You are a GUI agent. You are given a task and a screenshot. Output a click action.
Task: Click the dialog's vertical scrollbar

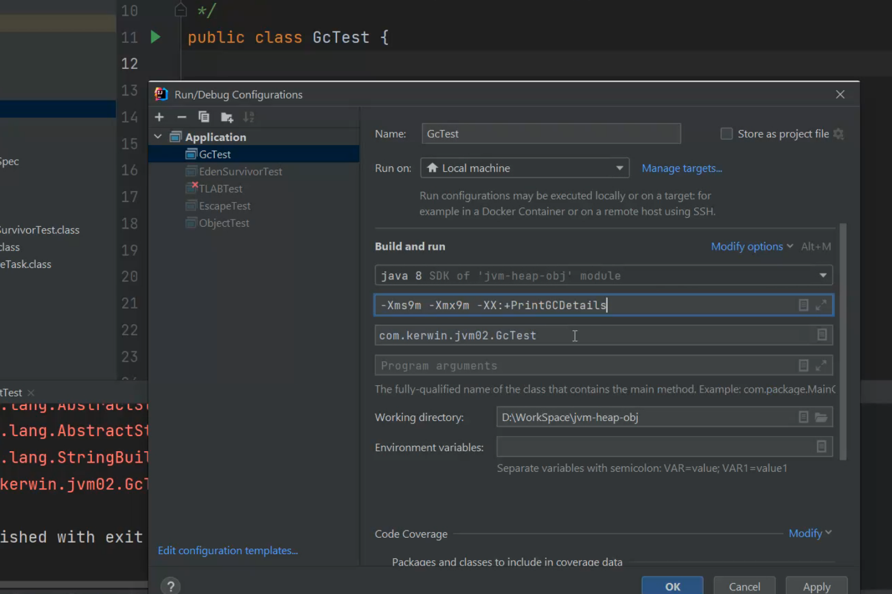[x=843, y=342]
